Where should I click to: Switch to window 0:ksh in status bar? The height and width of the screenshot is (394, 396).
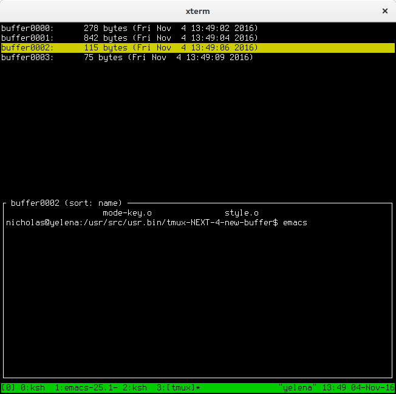click(x=33, y=388)
